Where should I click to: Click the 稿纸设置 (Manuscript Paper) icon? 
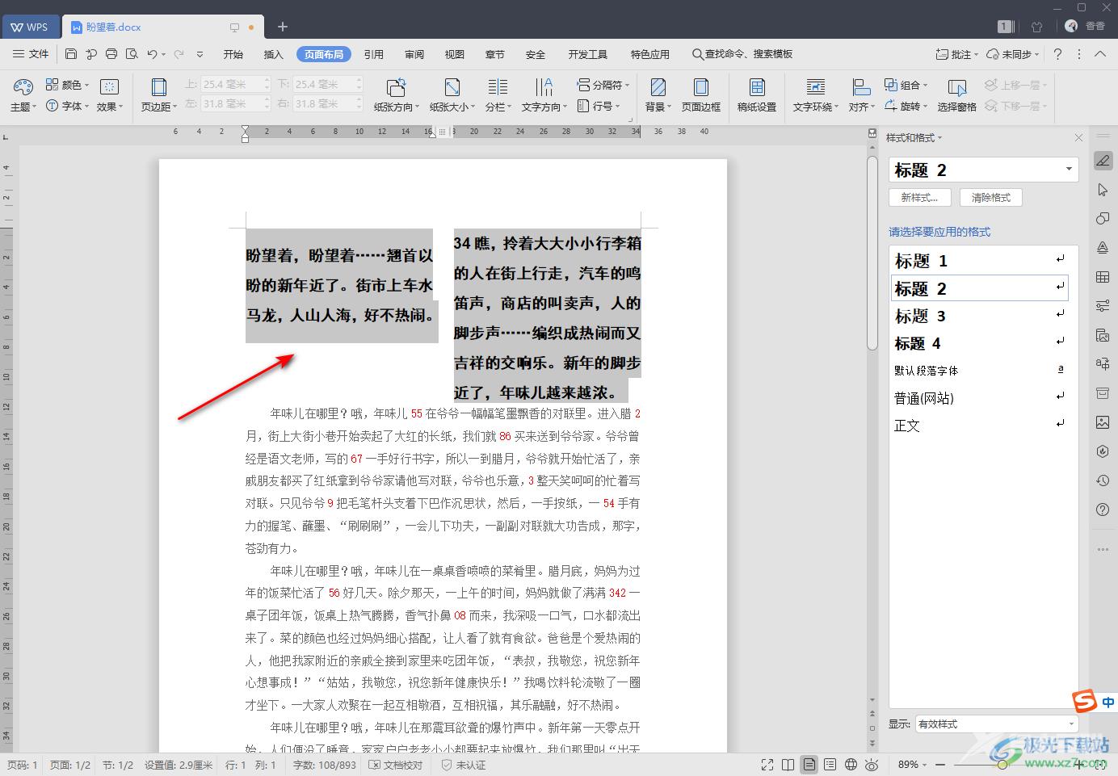point(756,94)
